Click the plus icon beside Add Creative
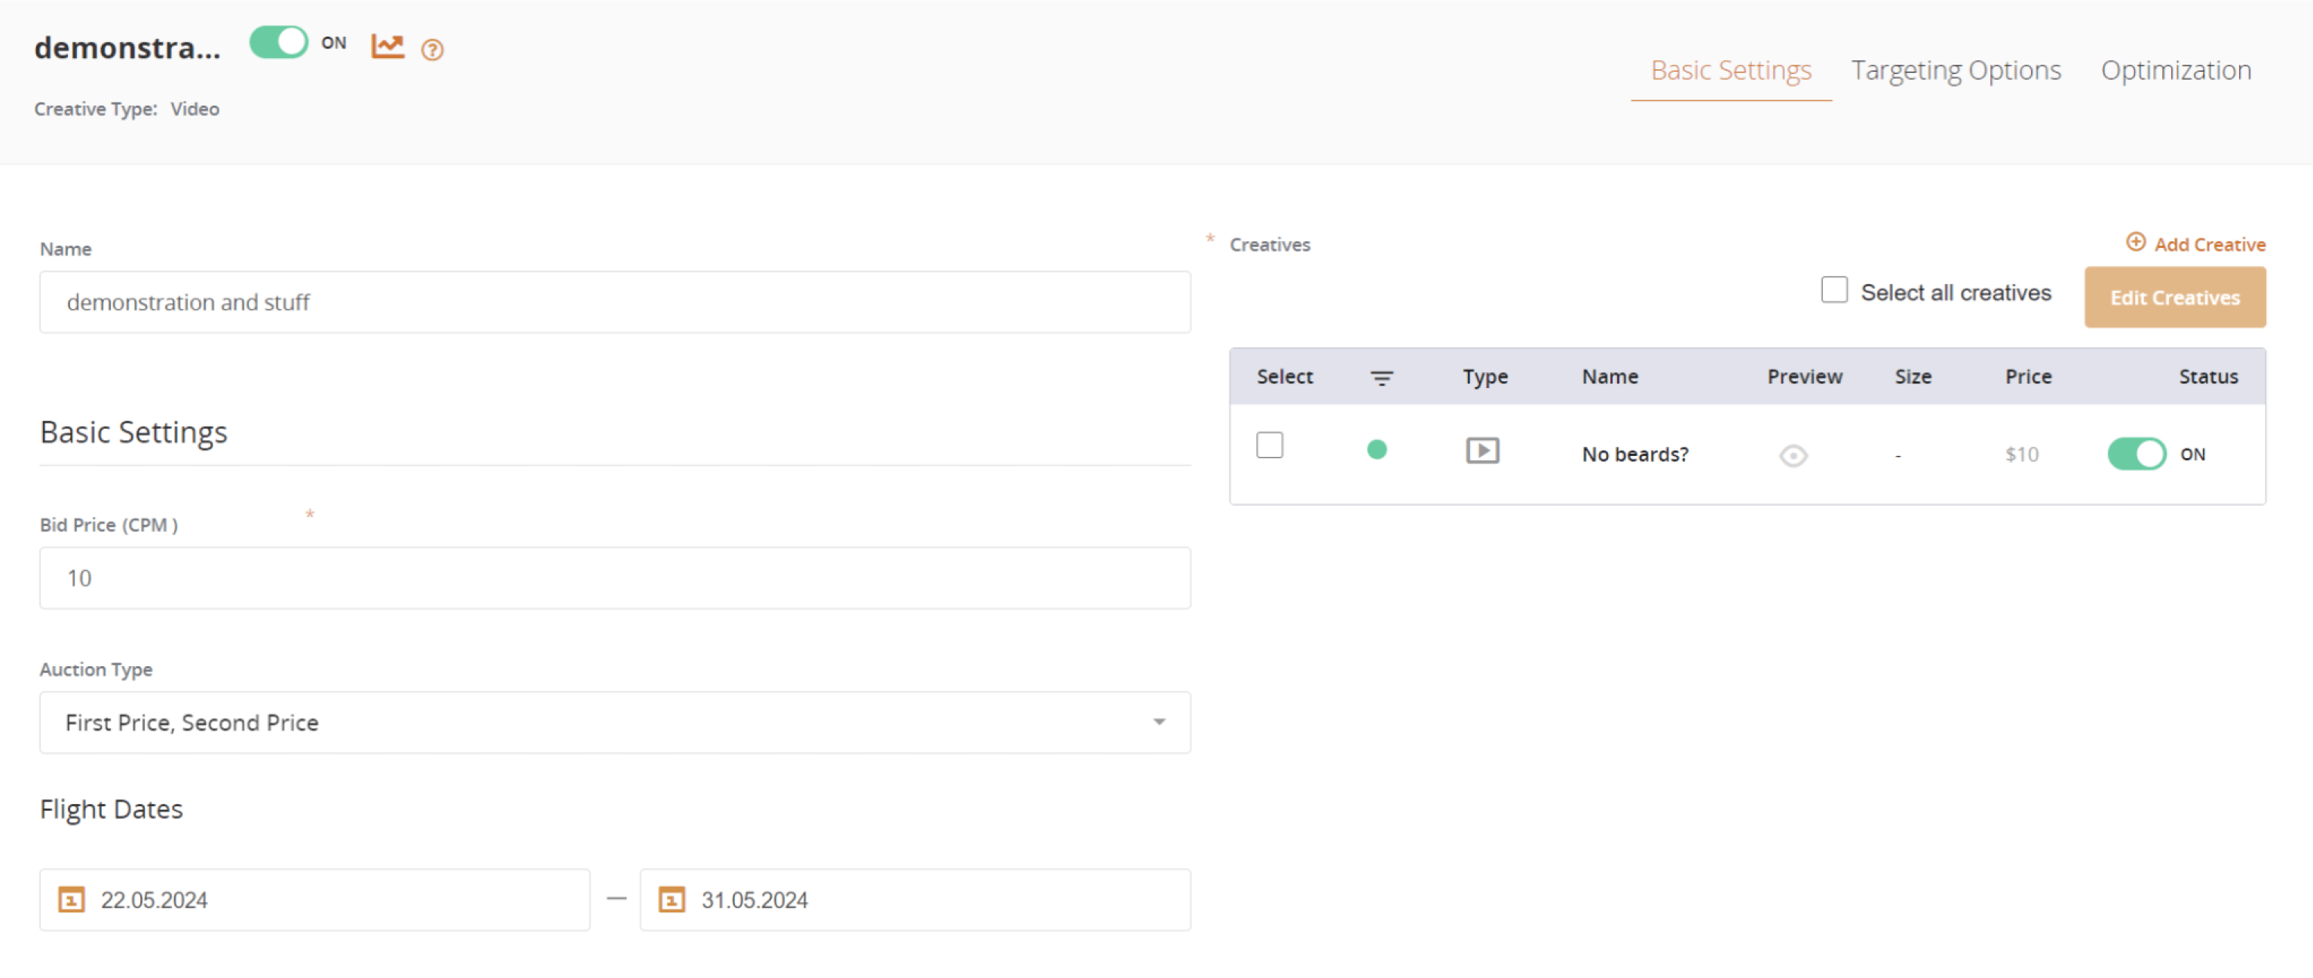 coord(2134,243)
